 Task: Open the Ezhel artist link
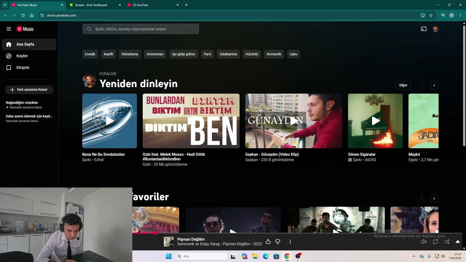99,160
